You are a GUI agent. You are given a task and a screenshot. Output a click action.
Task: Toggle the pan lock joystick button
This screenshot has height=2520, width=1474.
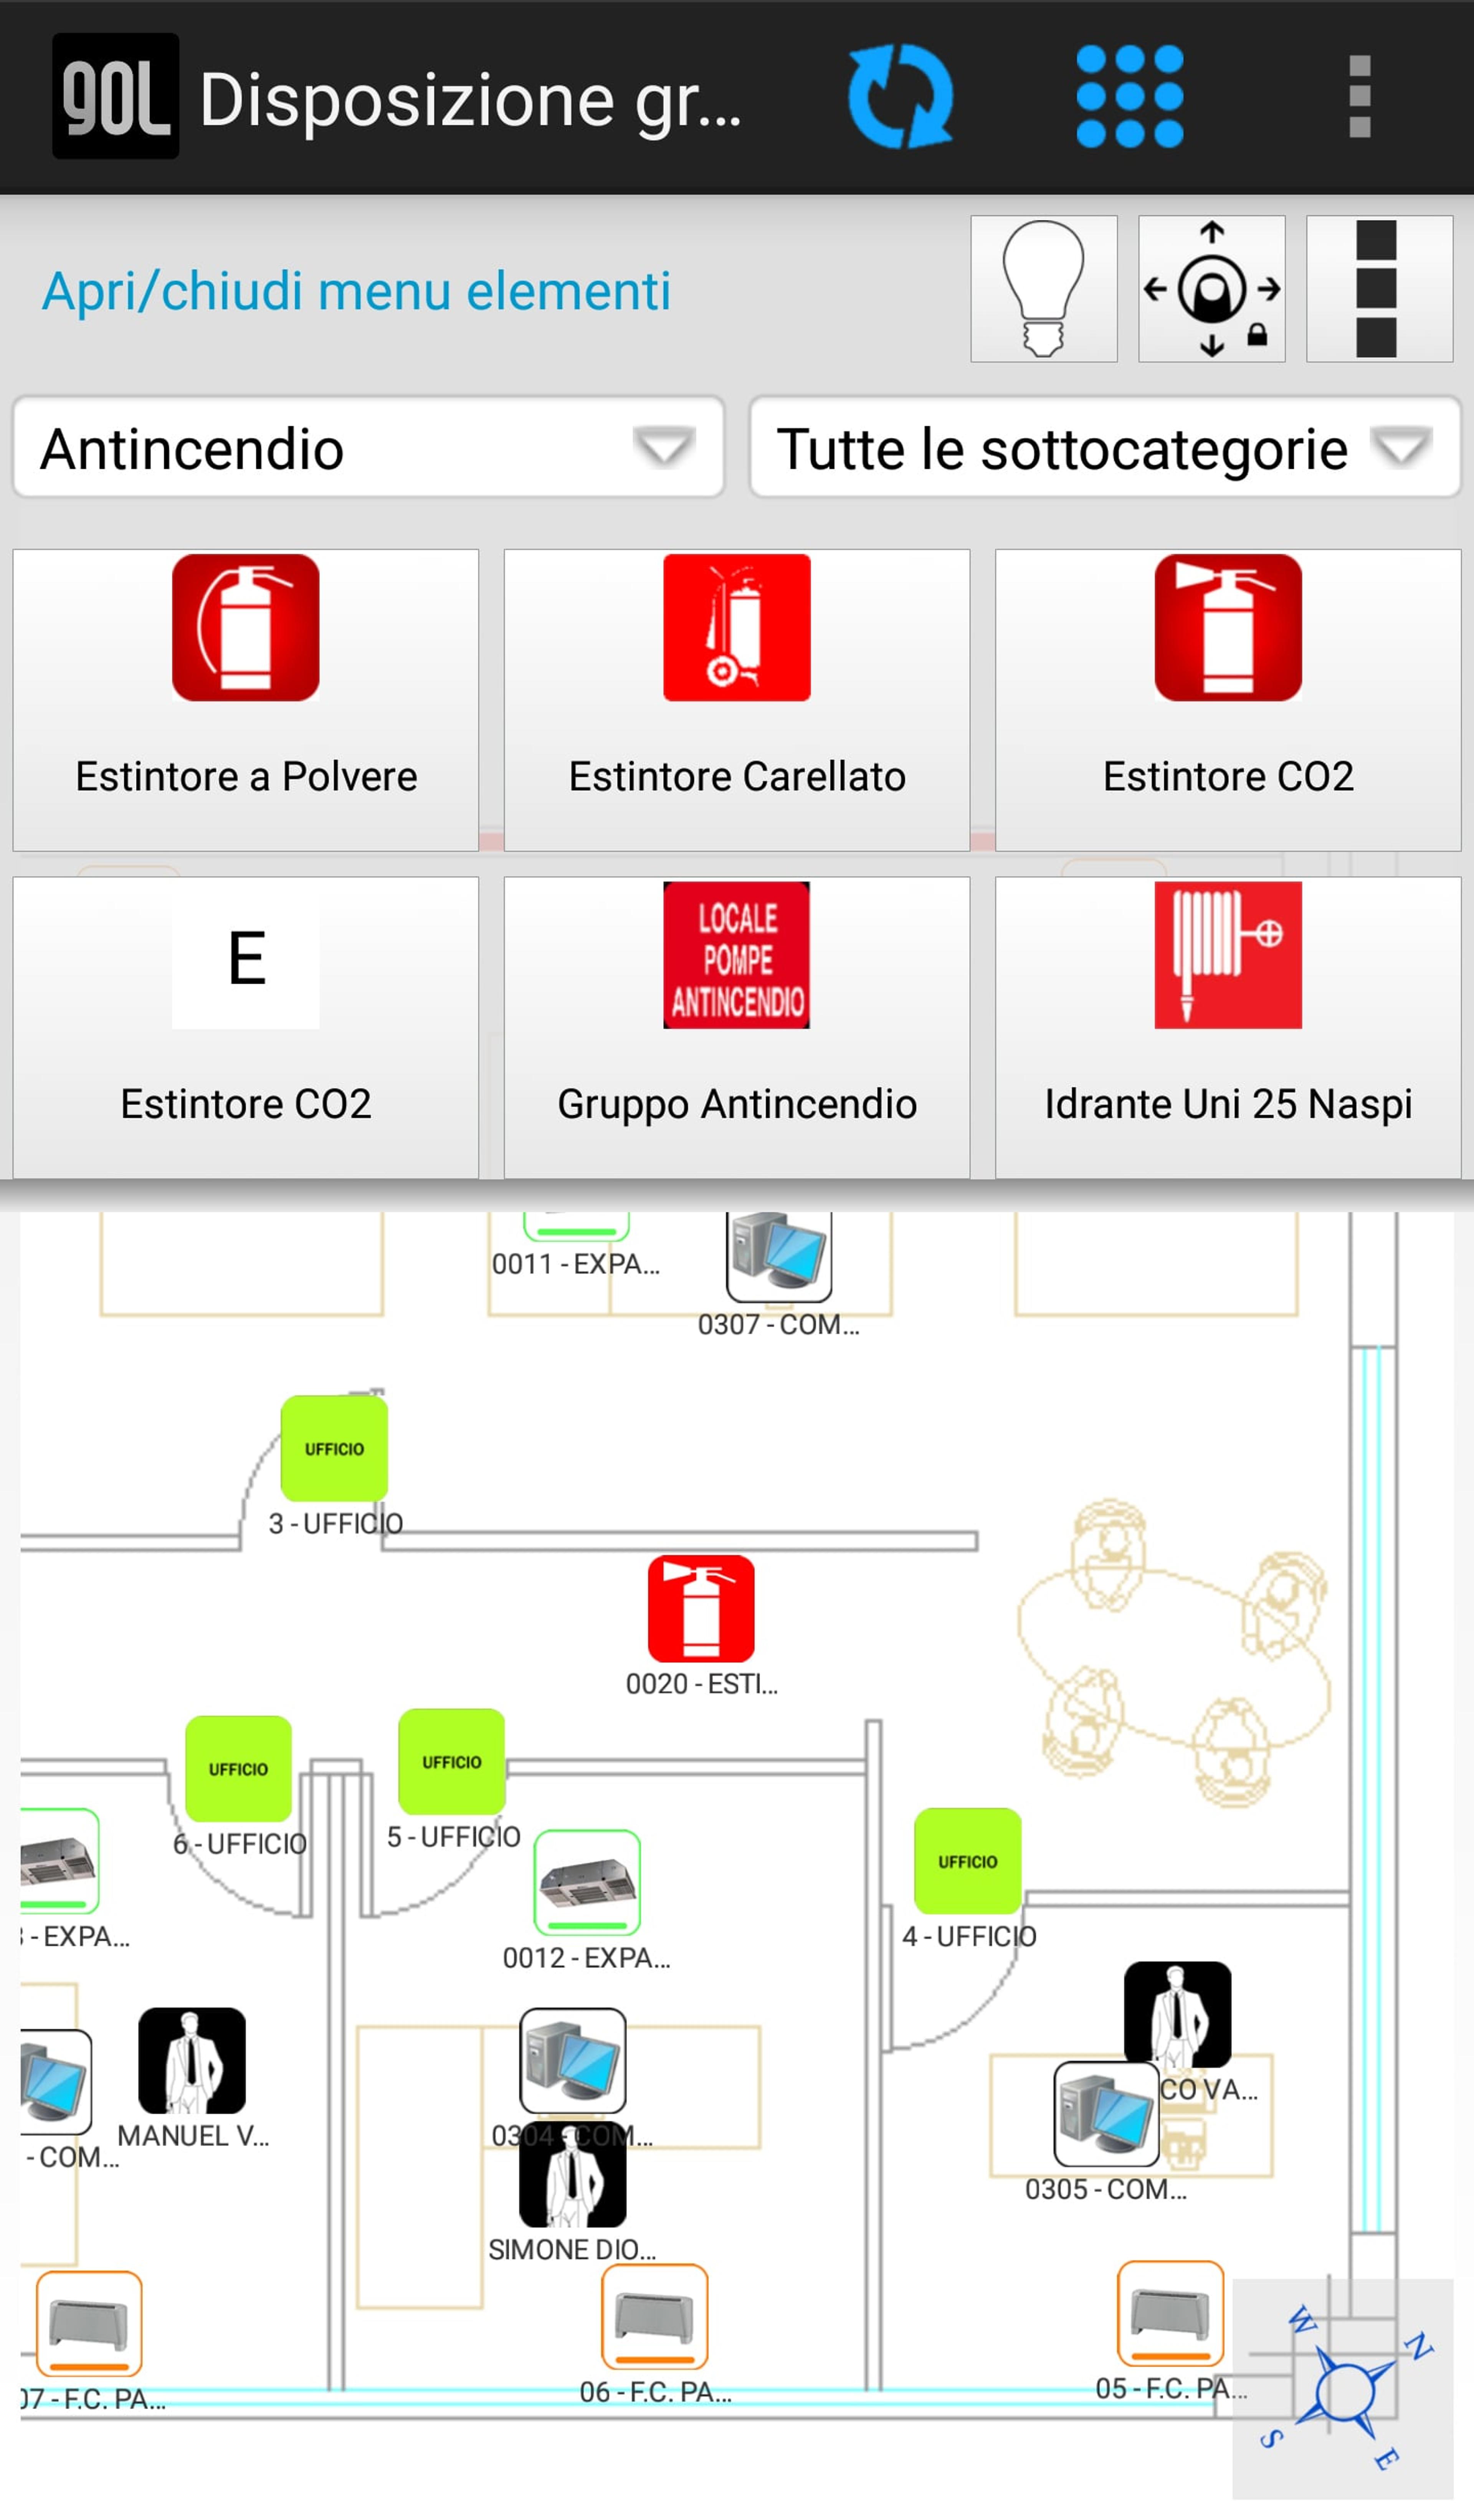pyautogui.click(x=1212, y=289)
